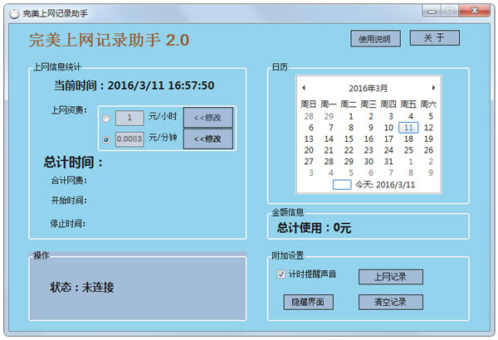Click the 隐藏界面 hide interface button
Viewport: 498px width, 340px height.
[x=308, y=302]
